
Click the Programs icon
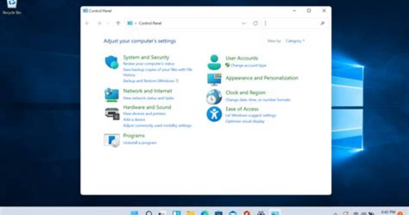[111, 140]
